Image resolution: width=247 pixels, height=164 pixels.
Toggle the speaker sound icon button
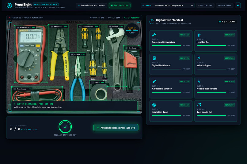pos(238,5)
